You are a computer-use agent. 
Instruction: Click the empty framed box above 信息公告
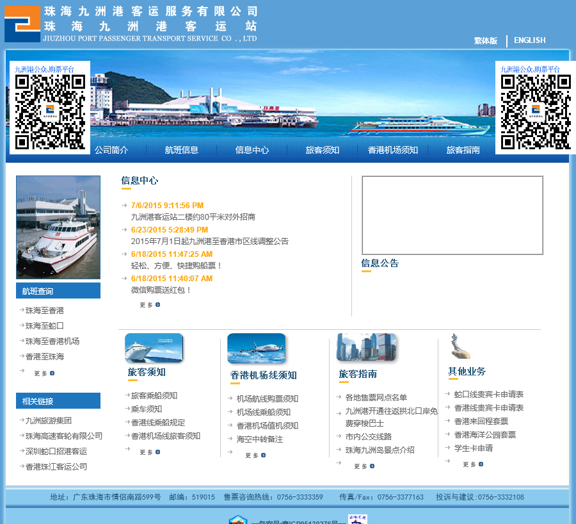click(452, 215)
